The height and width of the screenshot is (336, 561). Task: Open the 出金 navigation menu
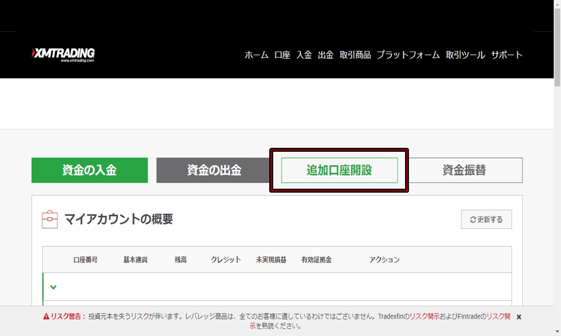pyautogui.click(x=325, y=55)
